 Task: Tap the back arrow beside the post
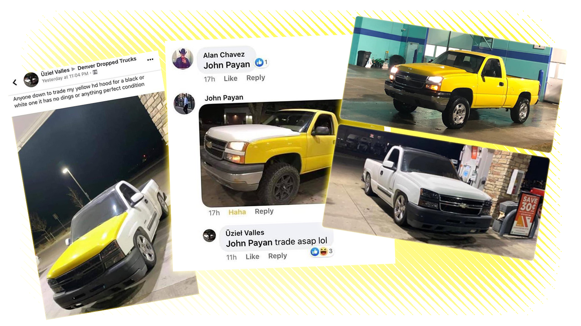pos(15,82)
